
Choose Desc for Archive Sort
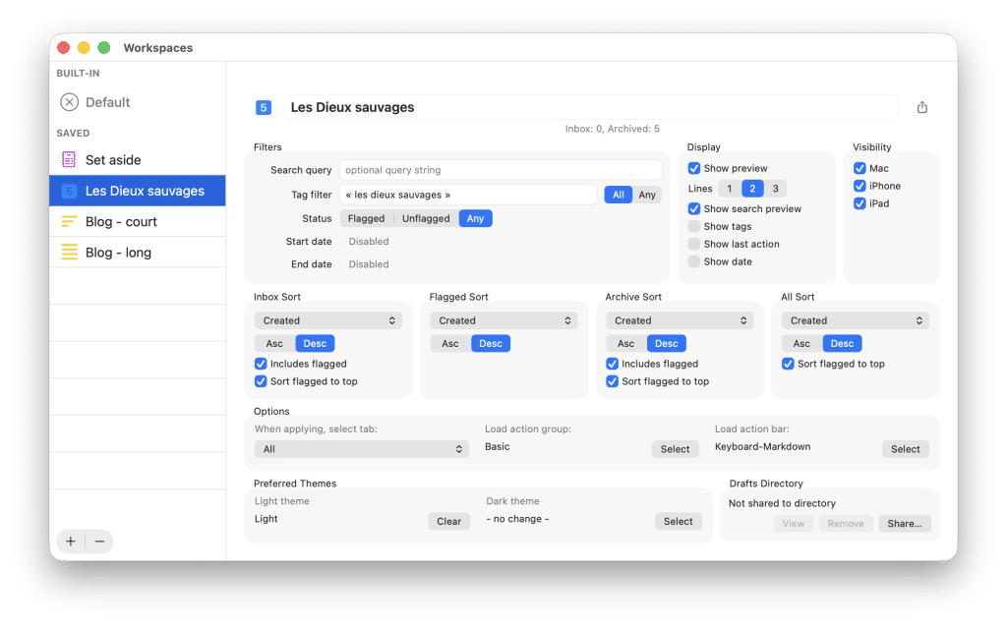[x=666, y=344]
